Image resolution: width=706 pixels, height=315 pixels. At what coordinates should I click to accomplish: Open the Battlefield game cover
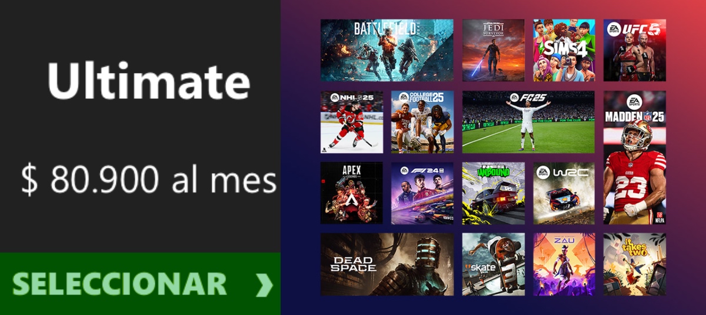tap(387, 50)
